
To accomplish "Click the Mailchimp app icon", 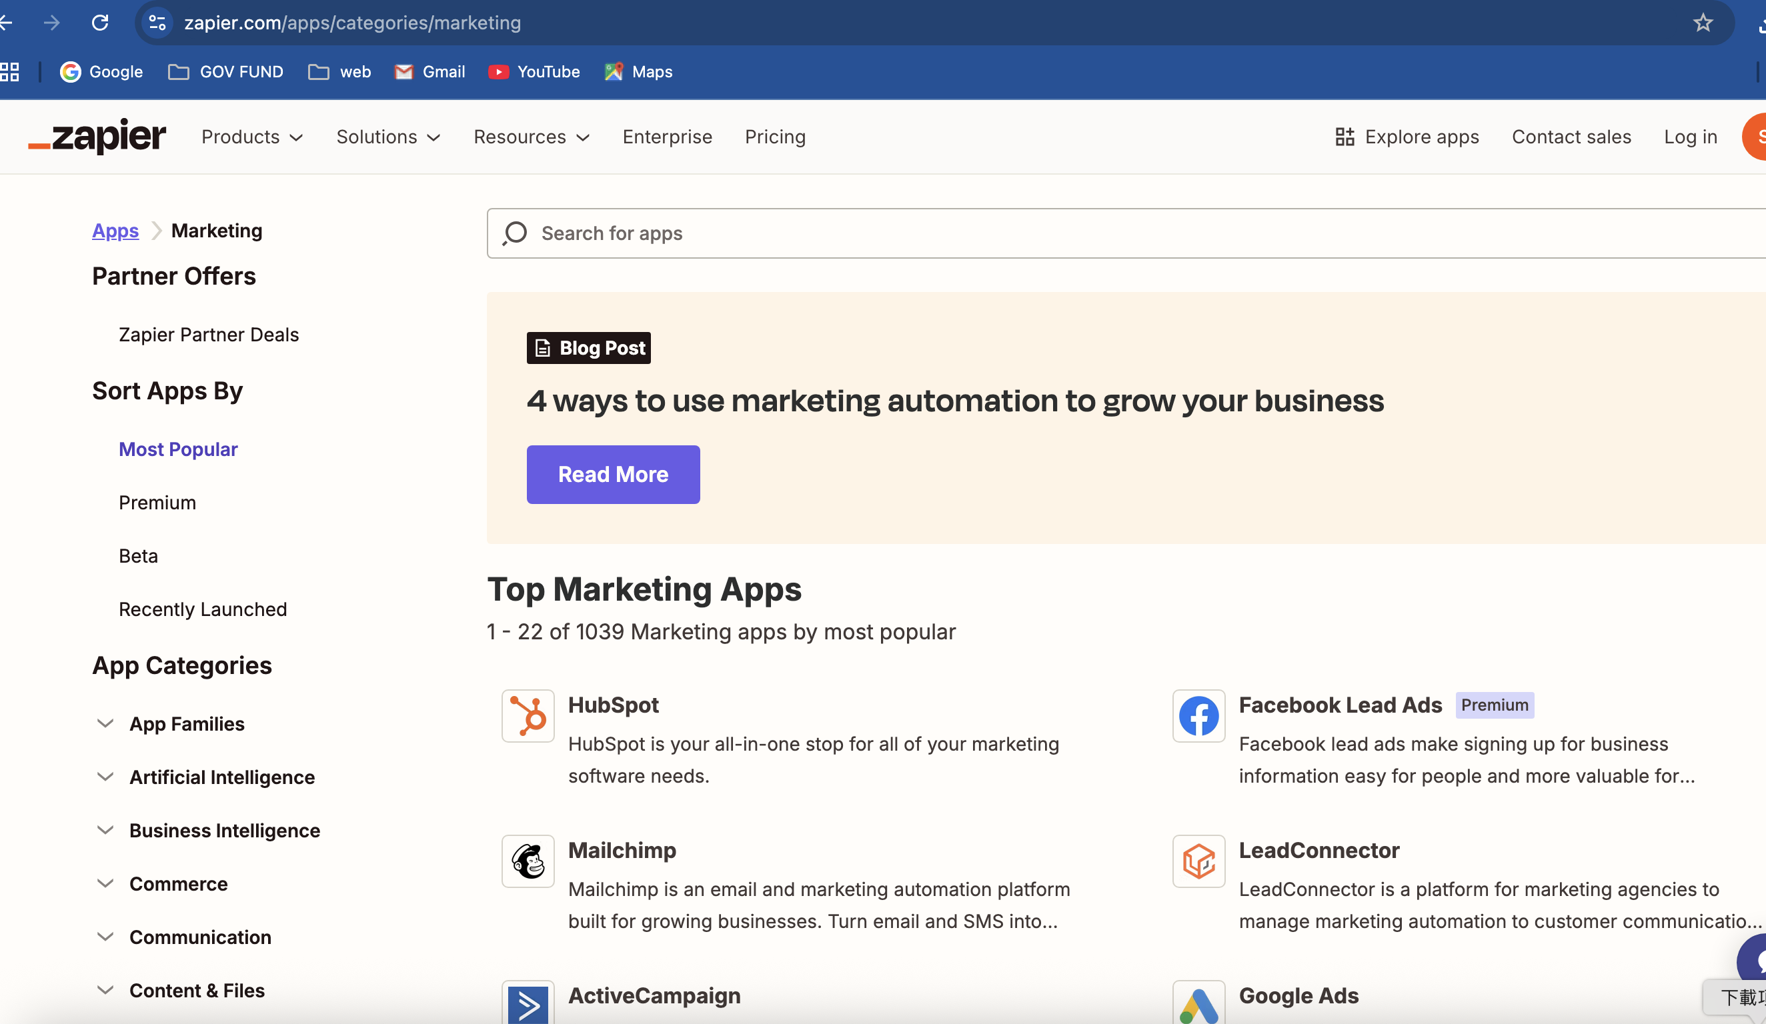I will [528, 861].
